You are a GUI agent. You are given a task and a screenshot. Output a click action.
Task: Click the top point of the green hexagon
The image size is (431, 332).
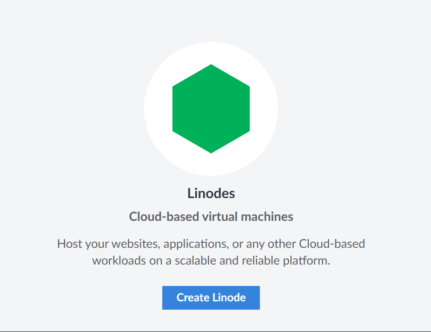pyautogui.click(x=211, y=66)
